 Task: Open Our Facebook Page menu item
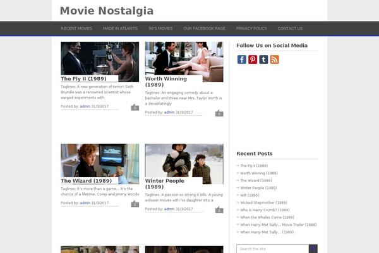(204, 28)
